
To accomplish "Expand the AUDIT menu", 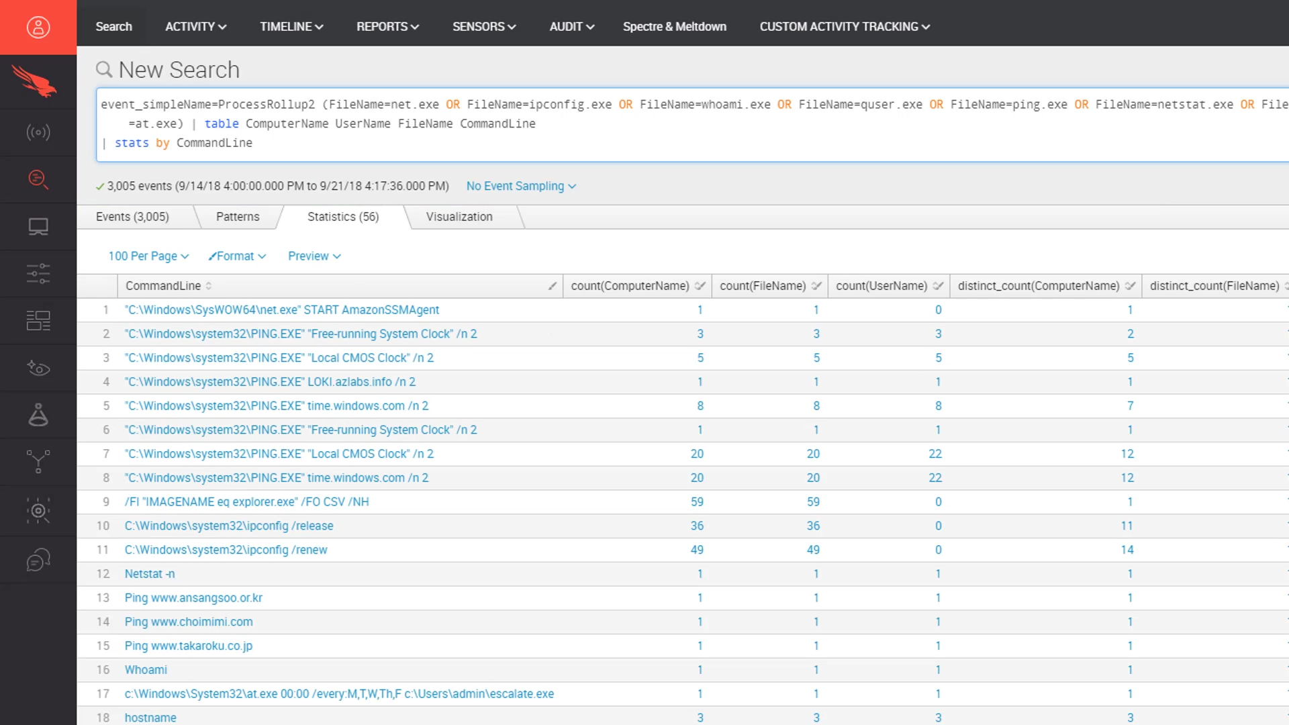I will (572, 27).
